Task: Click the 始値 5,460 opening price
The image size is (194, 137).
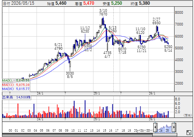Action: 57,3
